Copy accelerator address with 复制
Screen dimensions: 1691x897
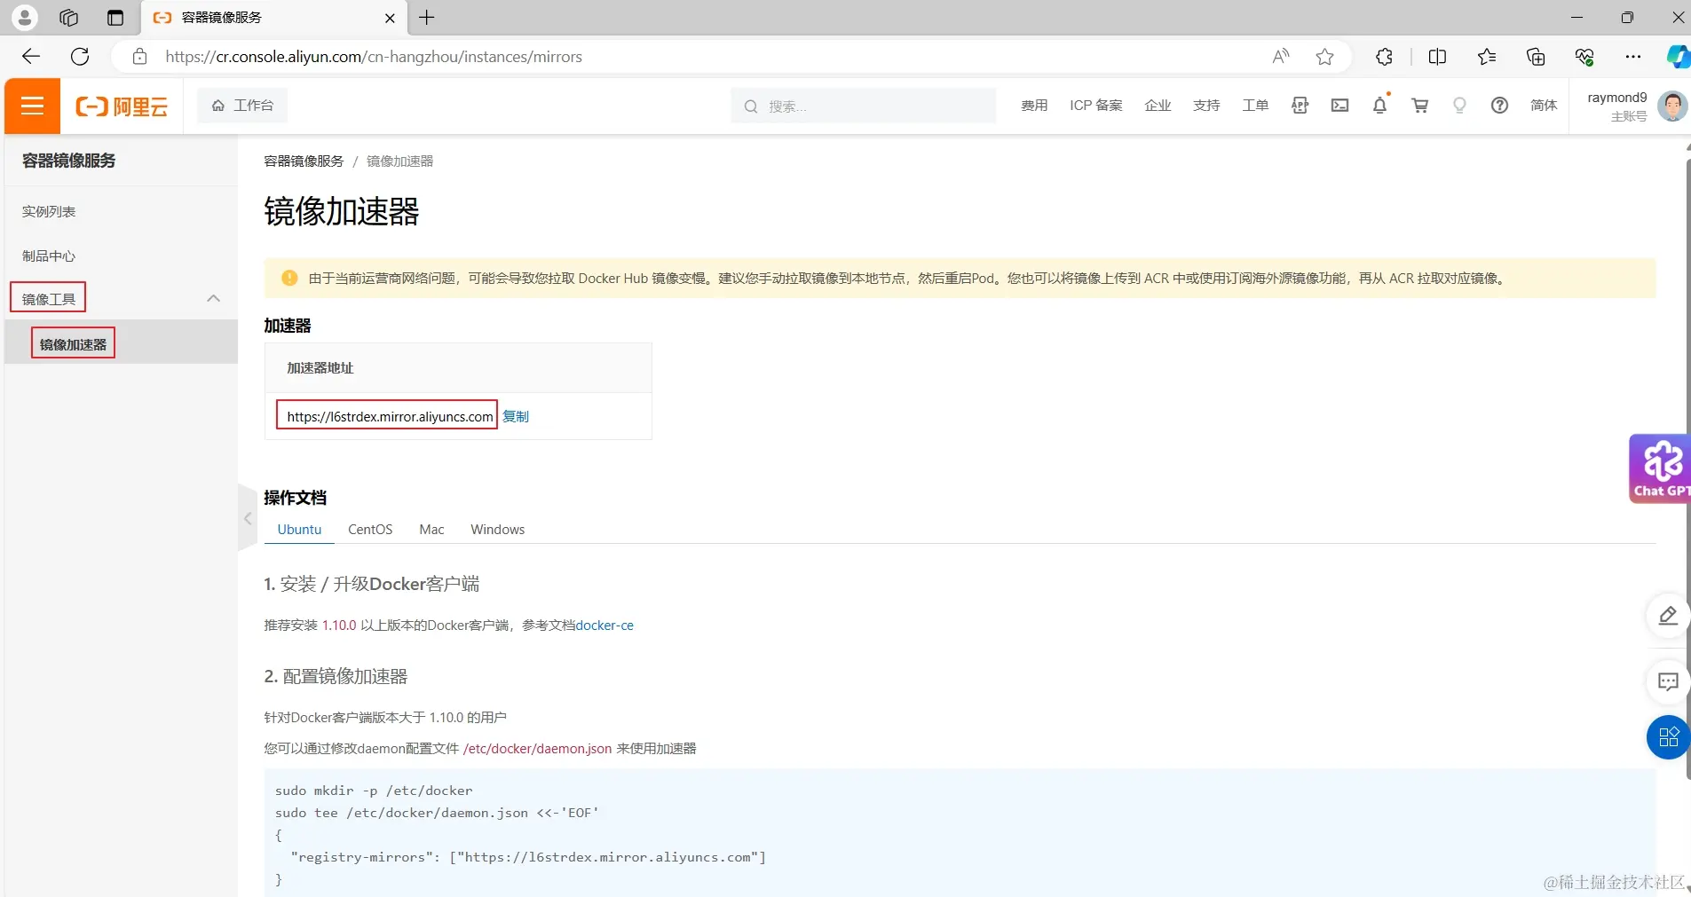pyautogui.click(x=516, y=416)
